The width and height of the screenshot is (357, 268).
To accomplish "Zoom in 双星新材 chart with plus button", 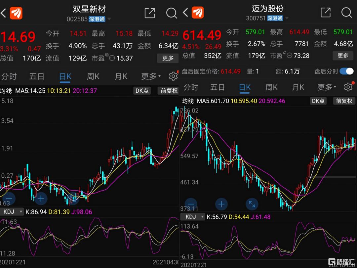I will pos(41,199).
